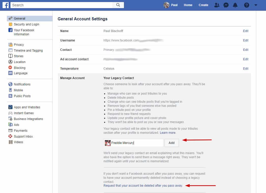Click the Paul Bischoff name value
266x193 pixels.
pyautogui.click(x=113, y=31)
